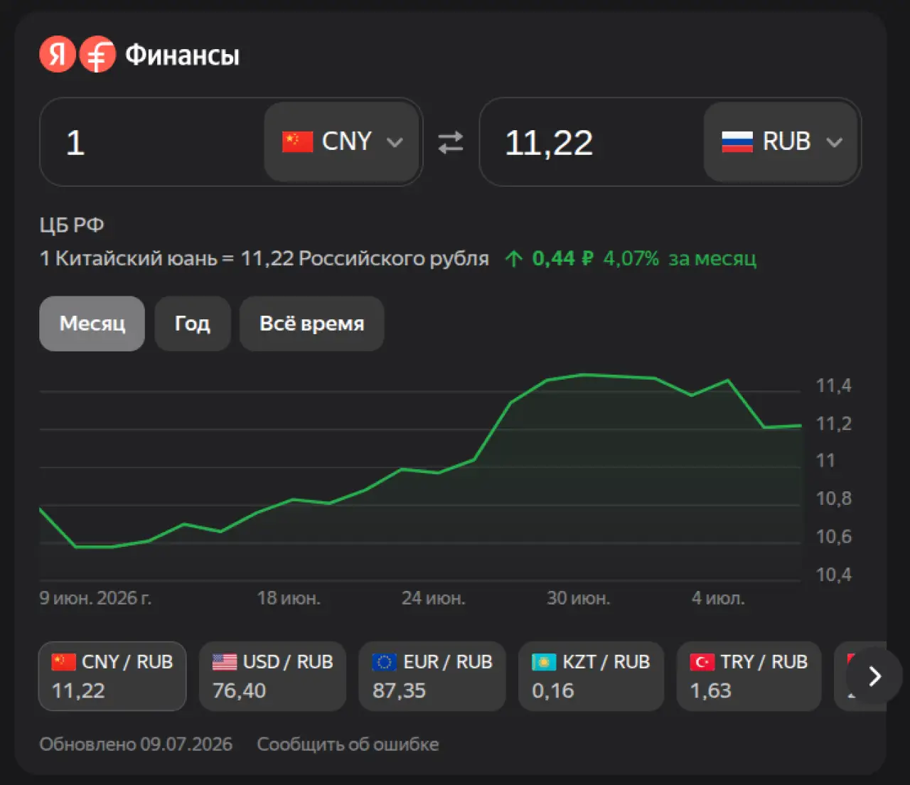
Task: Click the 1,63 TRY rate value
Action: point(710,690)
